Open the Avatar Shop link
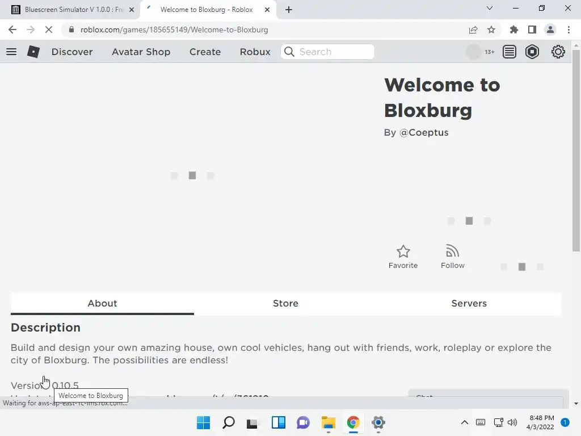 (141, 52)
